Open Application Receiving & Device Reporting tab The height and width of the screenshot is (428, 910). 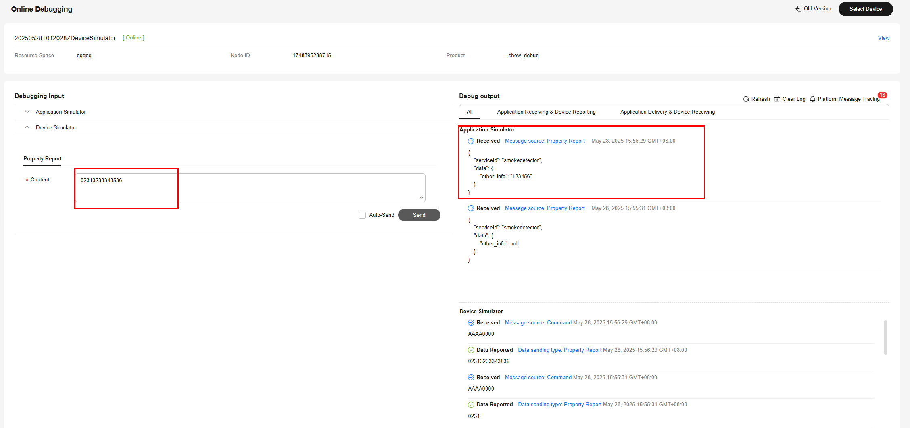point(546,112)
